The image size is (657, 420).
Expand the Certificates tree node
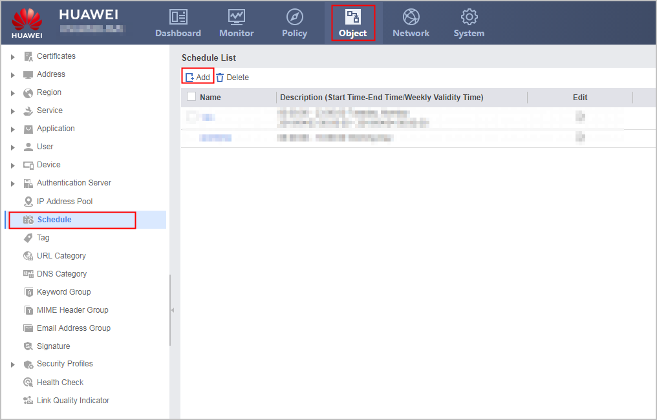coord(12,56)
